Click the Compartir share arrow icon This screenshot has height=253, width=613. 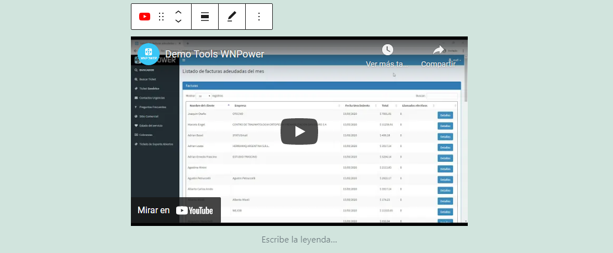438,50
